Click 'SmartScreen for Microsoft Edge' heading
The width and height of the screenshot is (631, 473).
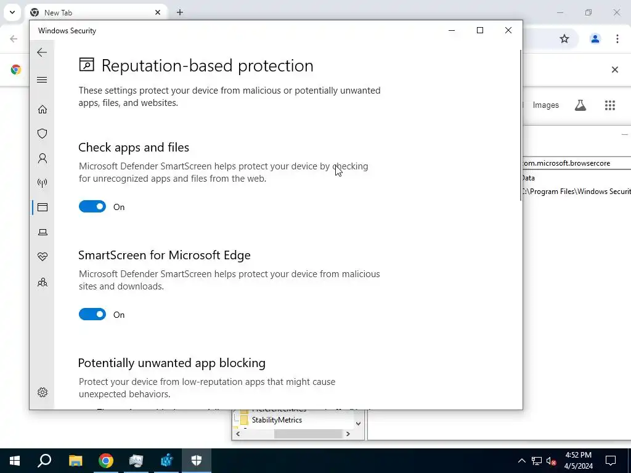point(164,255)
